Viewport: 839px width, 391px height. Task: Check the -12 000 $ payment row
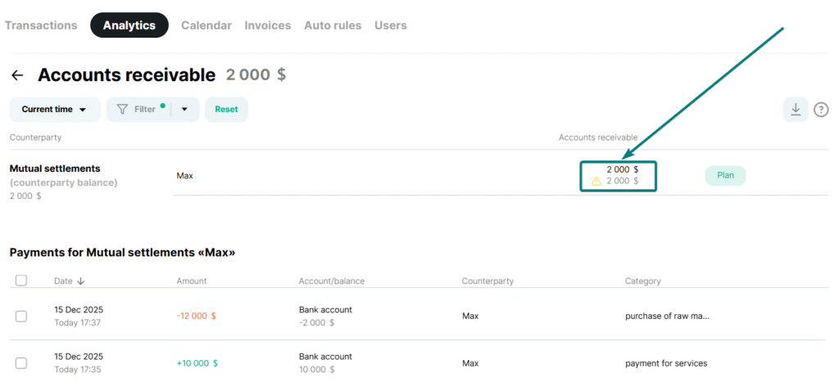(21, 316)
